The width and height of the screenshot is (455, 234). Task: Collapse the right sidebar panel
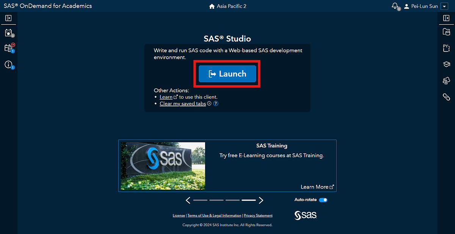click(446, 18)
